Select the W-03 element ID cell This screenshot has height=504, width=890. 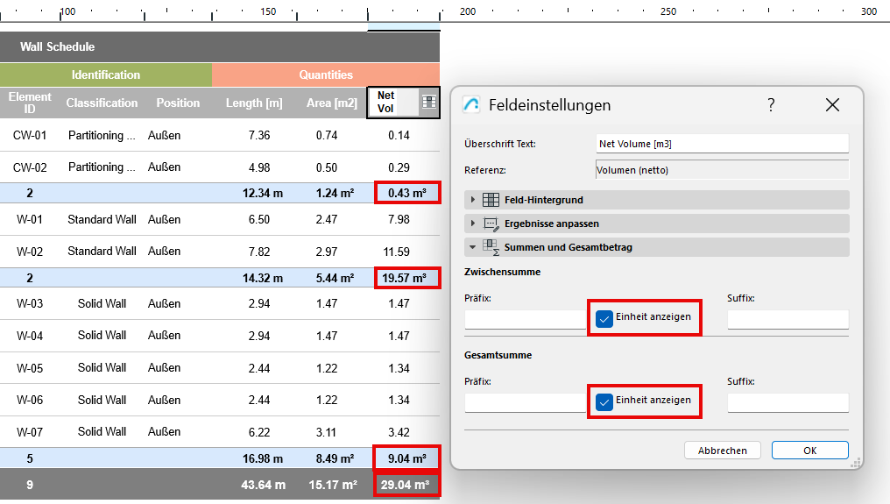point(30,303)
